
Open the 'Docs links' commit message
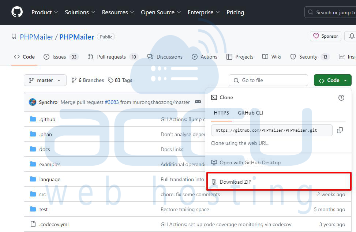[172, 149]
